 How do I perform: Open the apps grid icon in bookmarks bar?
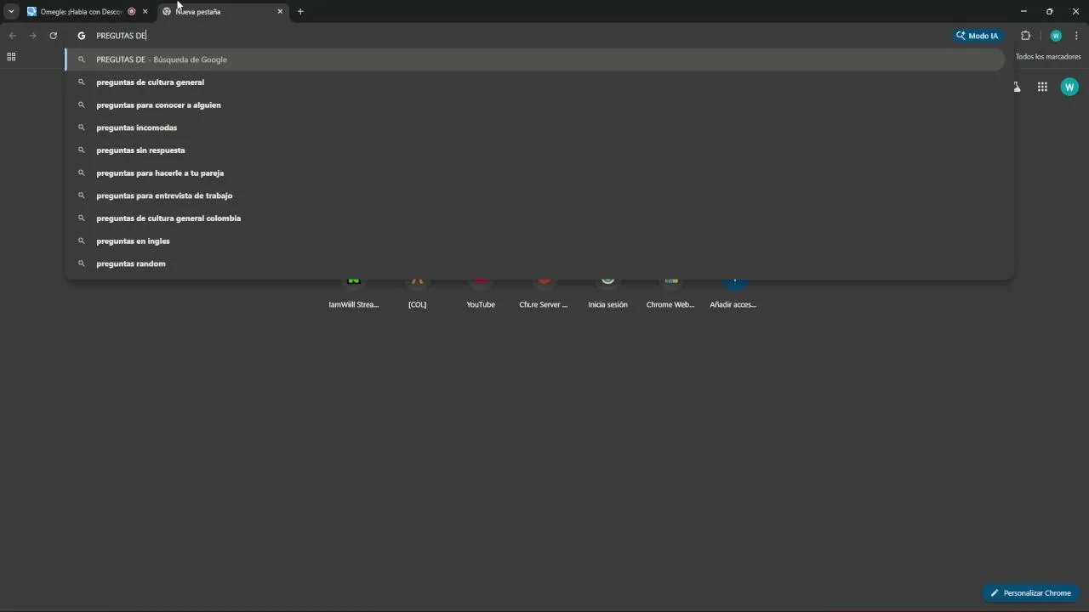(11, 57)
